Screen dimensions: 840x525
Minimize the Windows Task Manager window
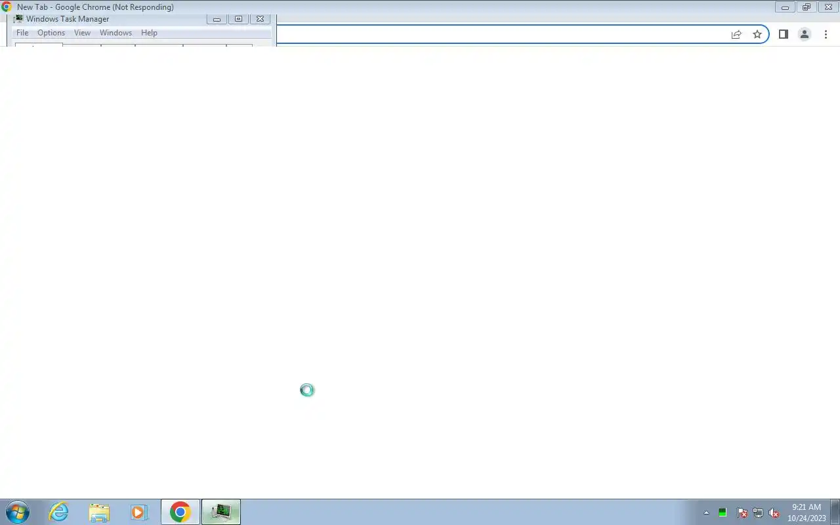[x=217, y=19]
